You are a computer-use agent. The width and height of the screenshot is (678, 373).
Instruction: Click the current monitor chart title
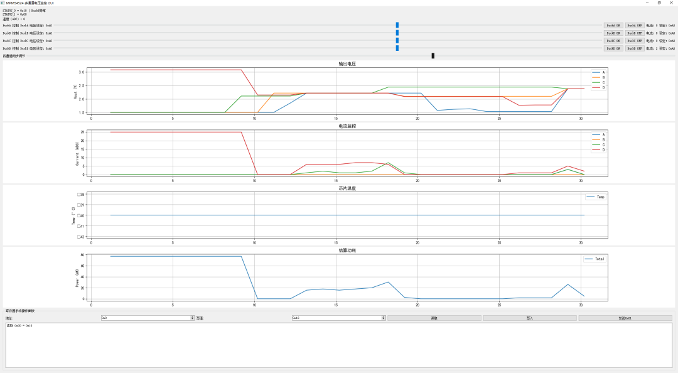tap(347, 126)
